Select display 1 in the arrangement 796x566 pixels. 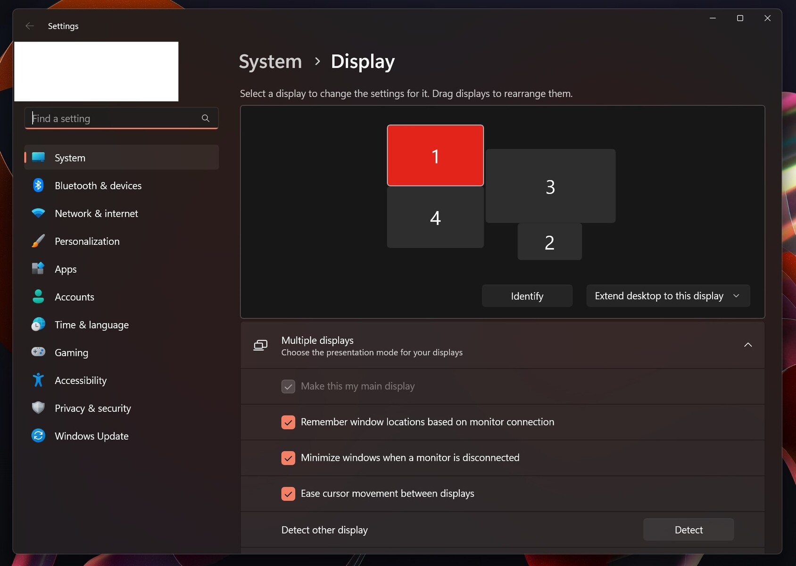click(435, 155)
